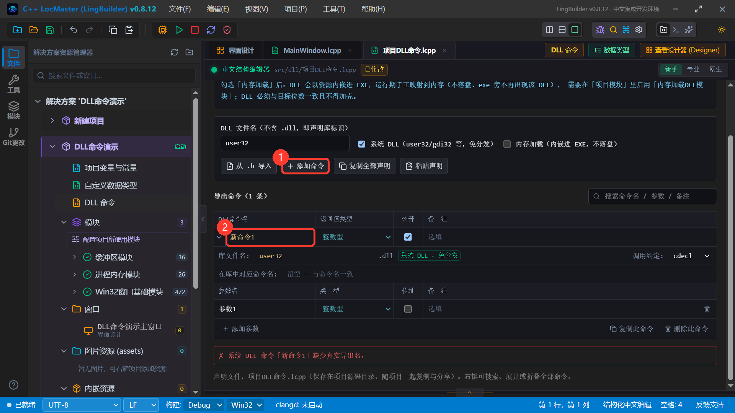Click the 添加命令 button

pyautogui.click(x=305, y=166)
